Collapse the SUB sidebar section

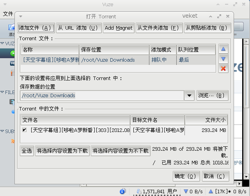[x=2, y=131]
